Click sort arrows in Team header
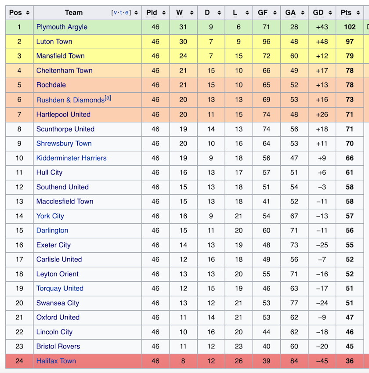The image size is (369, 373). click(136, 13)
